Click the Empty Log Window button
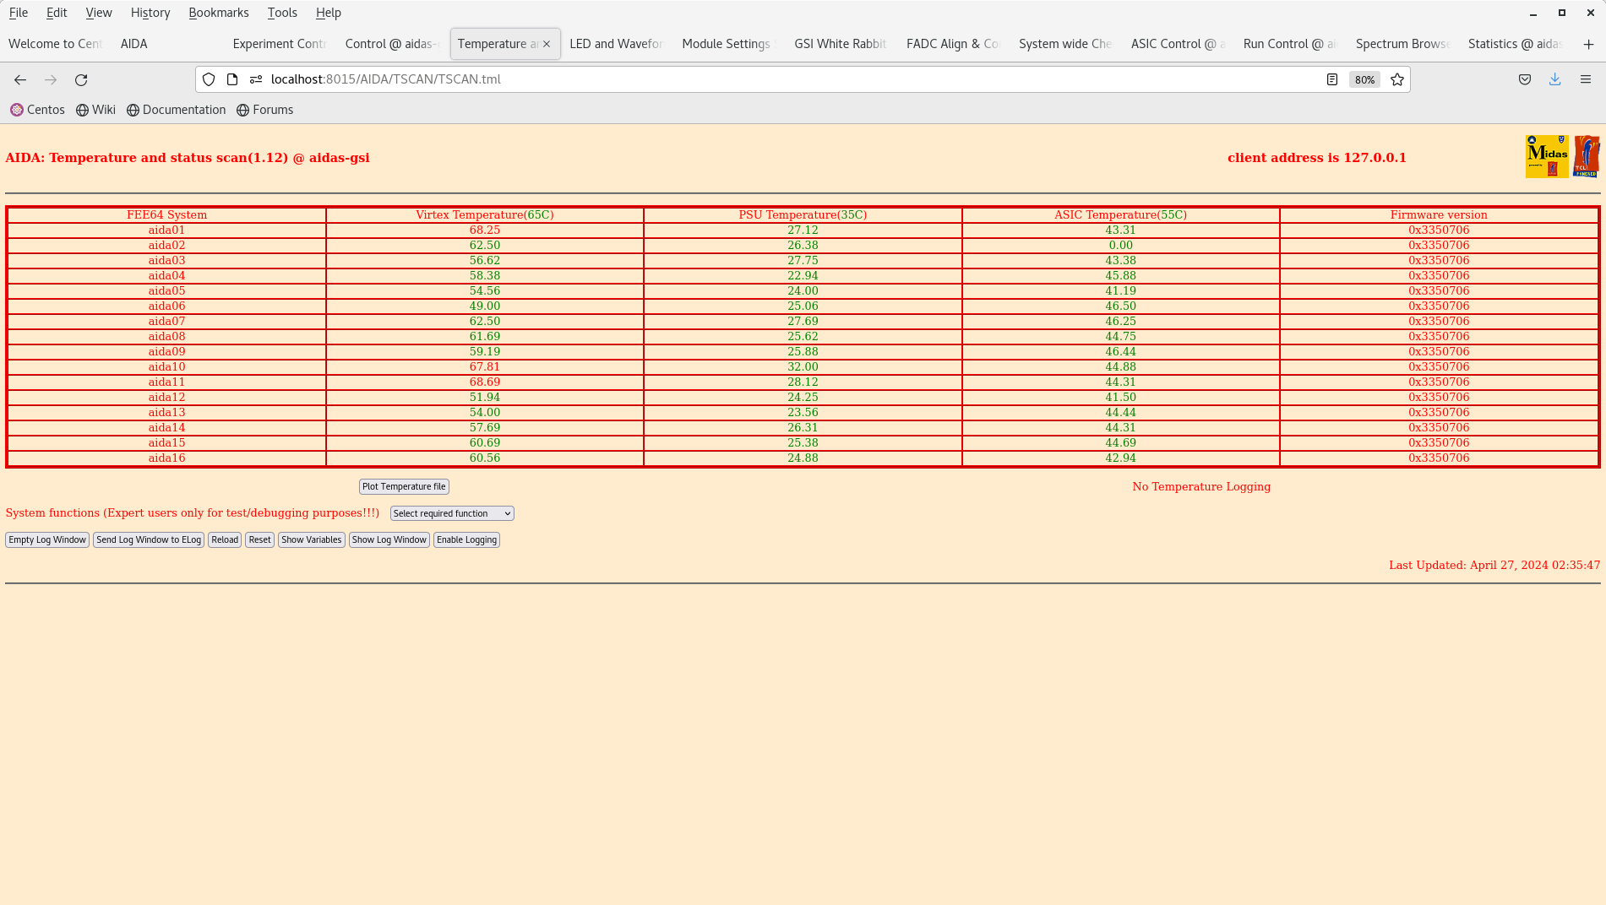This screenshot has width=1606, height=905. (x=47, y=539)
